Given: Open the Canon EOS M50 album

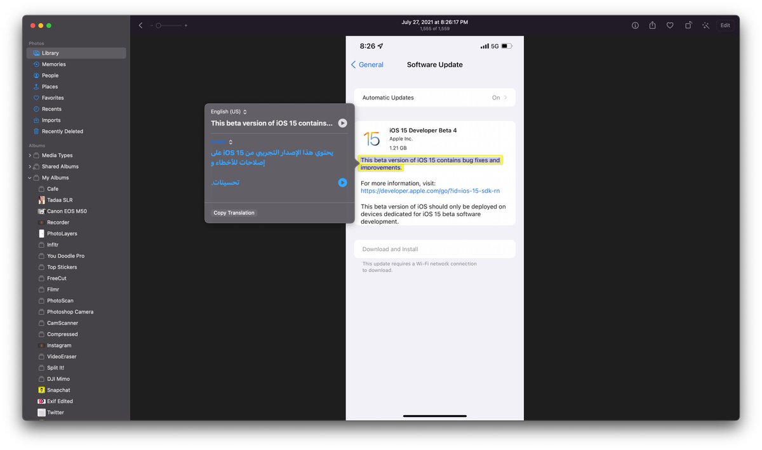Looking at the screenshot, I should pos(76,211).
